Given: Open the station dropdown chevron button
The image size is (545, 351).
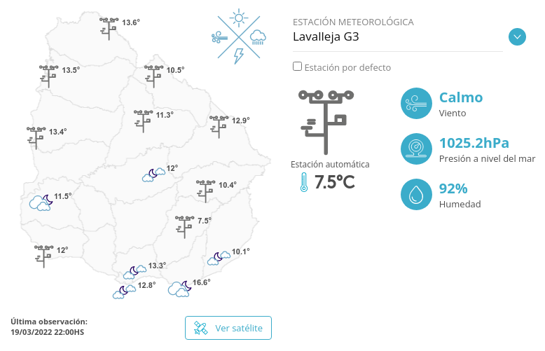Looking at the screenshot, I should point(517,37).
